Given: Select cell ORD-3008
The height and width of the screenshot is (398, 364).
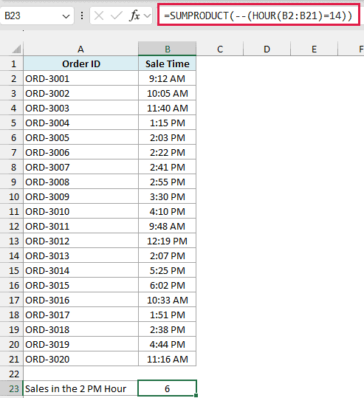Looking at the screenshot, I should pyautogui.click(x=80, y=182).
